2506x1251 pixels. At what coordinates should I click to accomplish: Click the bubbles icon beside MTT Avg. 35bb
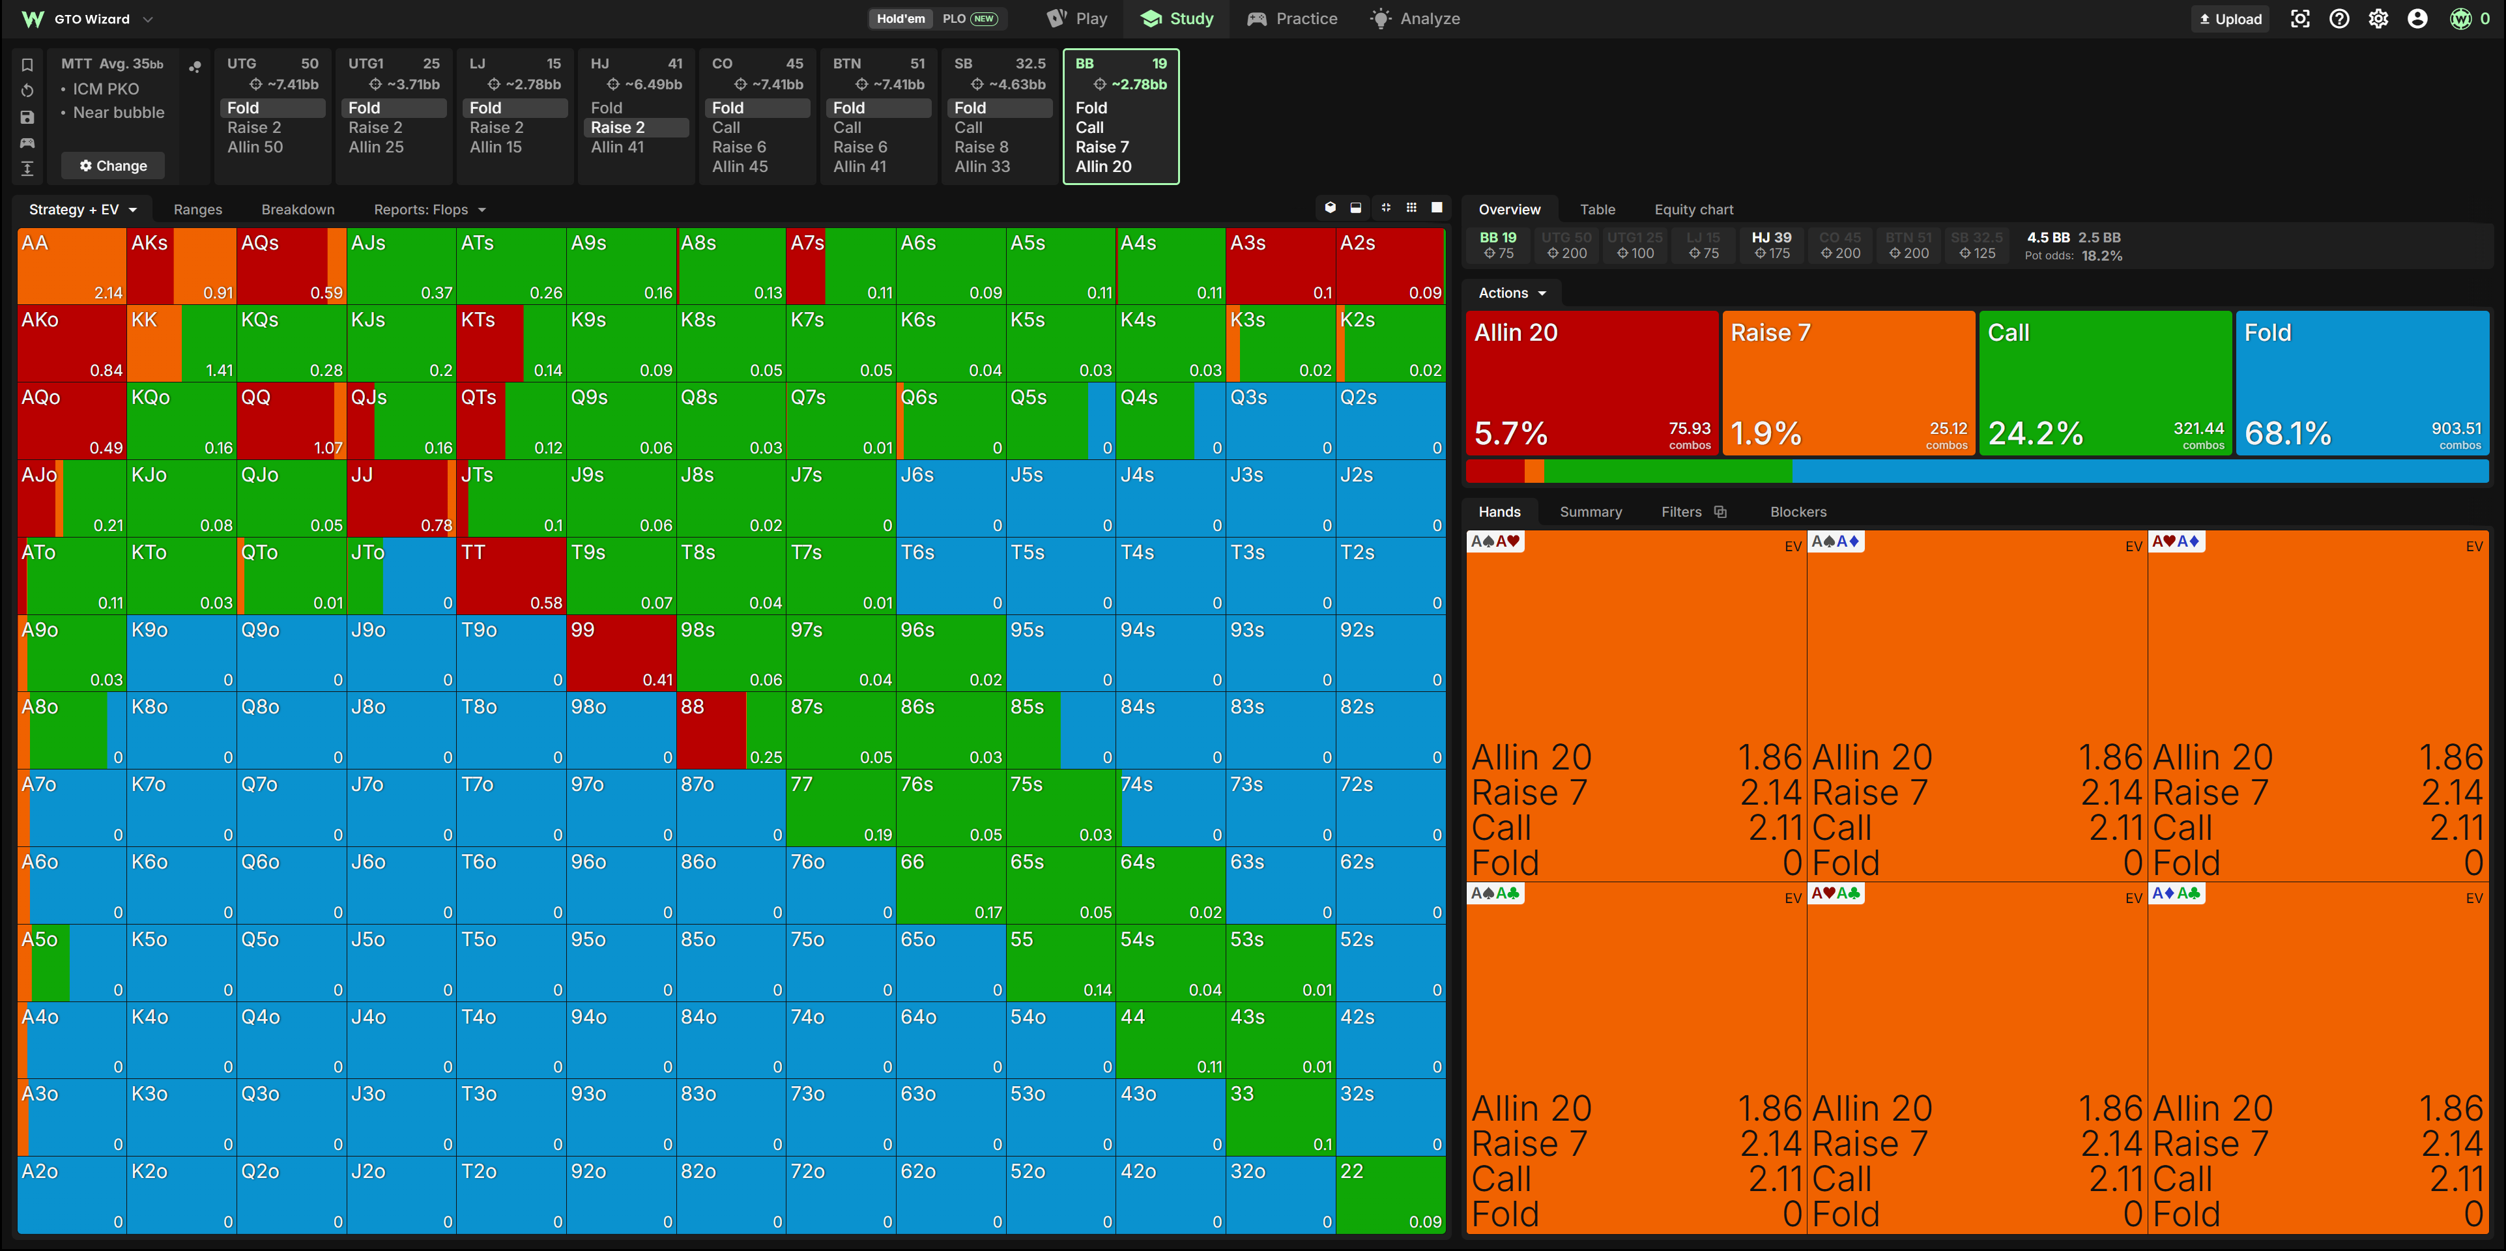tap(195, 66)
